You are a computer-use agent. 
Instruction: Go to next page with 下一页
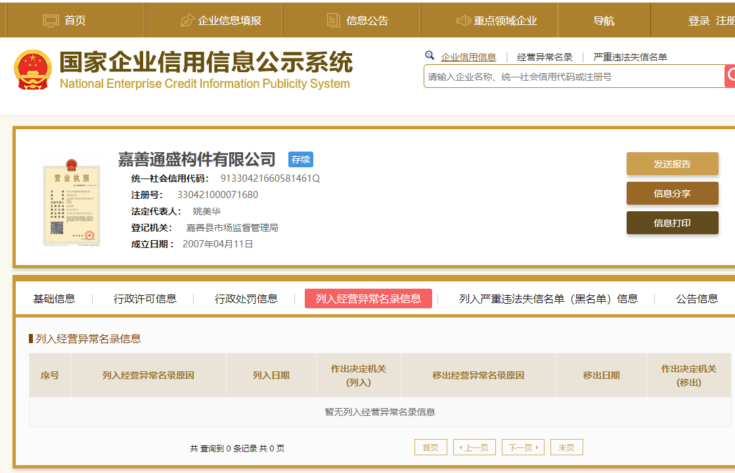point(523,447)
